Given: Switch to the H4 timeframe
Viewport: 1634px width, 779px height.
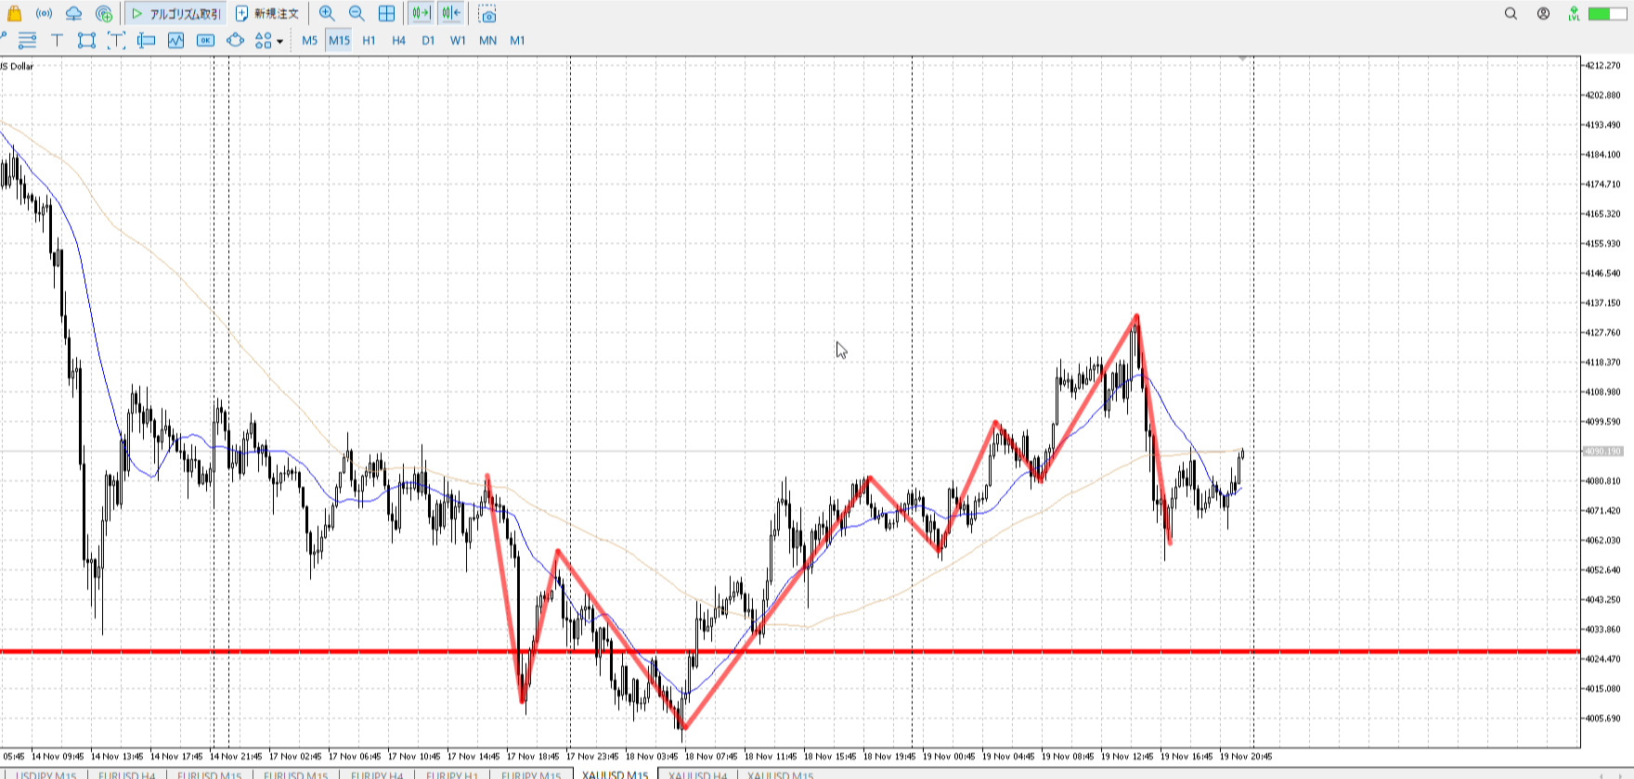Looking at the screenshot, I should pos(398,40).
